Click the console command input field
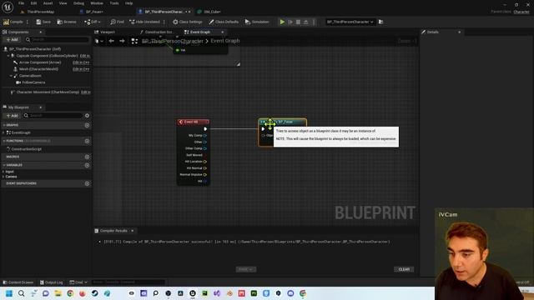 (128, 282)
